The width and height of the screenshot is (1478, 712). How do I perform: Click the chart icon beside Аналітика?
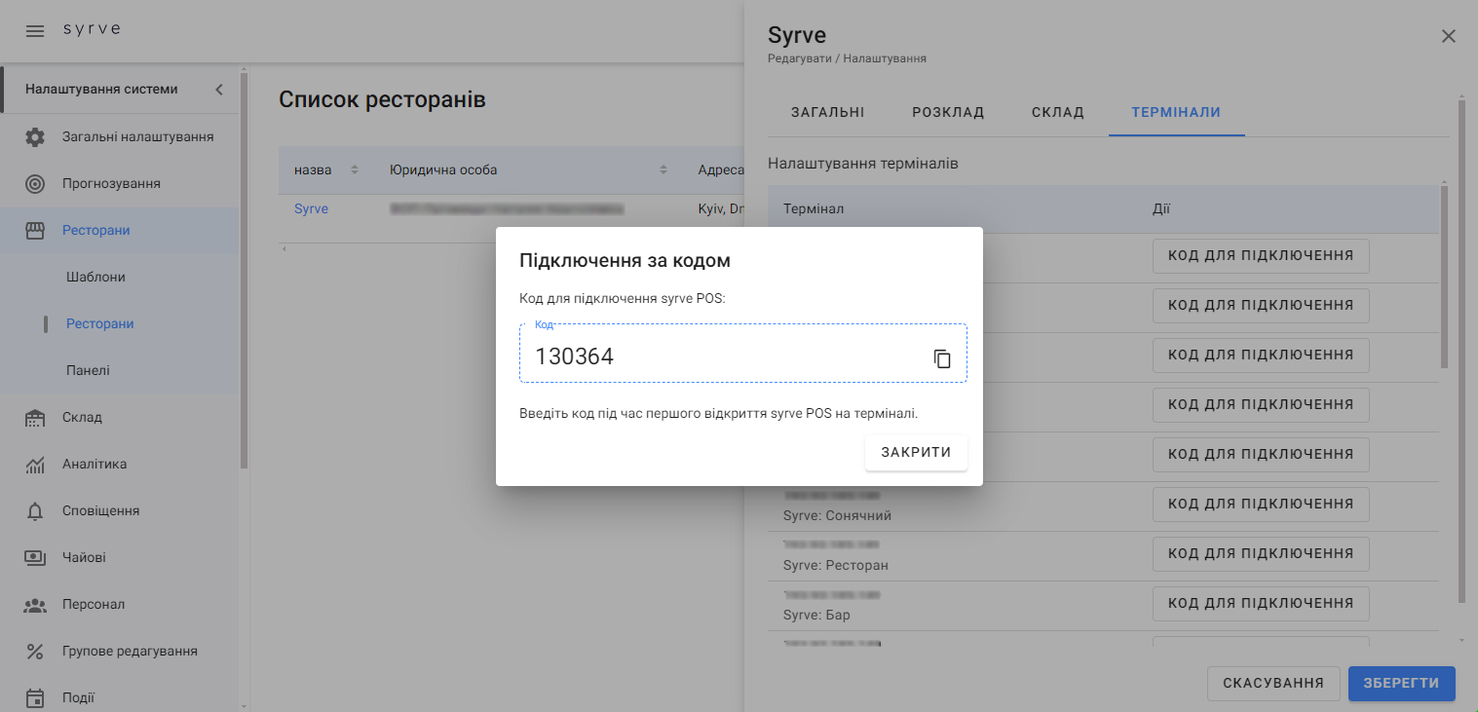pos(35,465)
